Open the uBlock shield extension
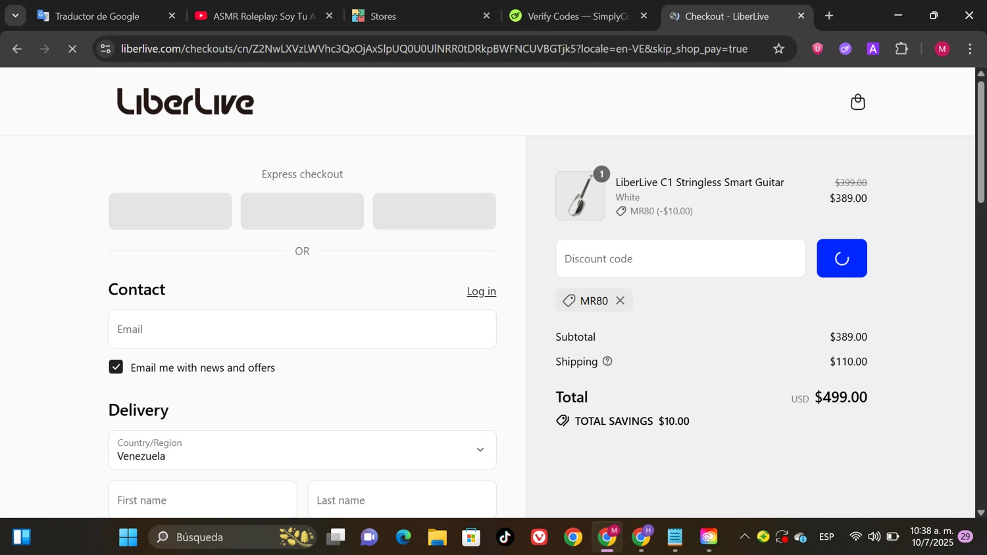 pos(817,48)
